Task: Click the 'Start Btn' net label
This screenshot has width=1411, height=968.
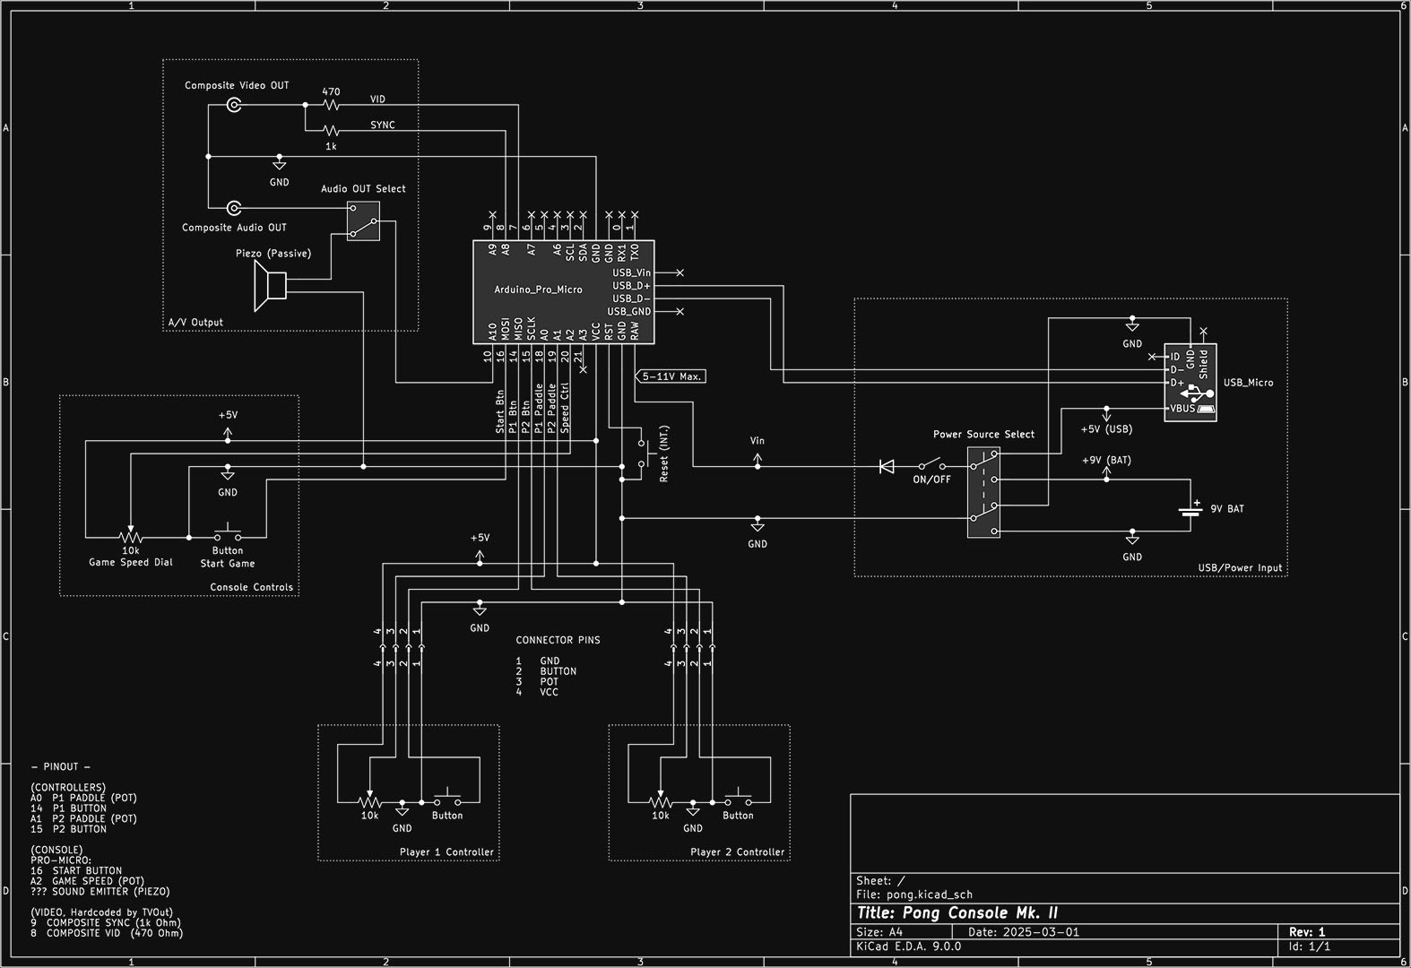Action: point(500,411)
